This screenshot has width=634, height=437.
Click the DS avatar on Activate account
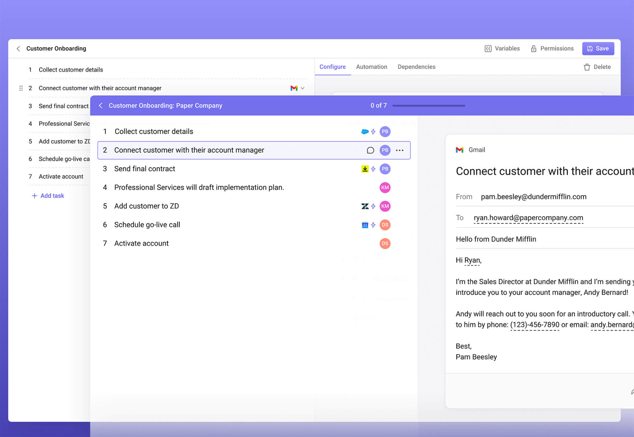coord(385,243)
